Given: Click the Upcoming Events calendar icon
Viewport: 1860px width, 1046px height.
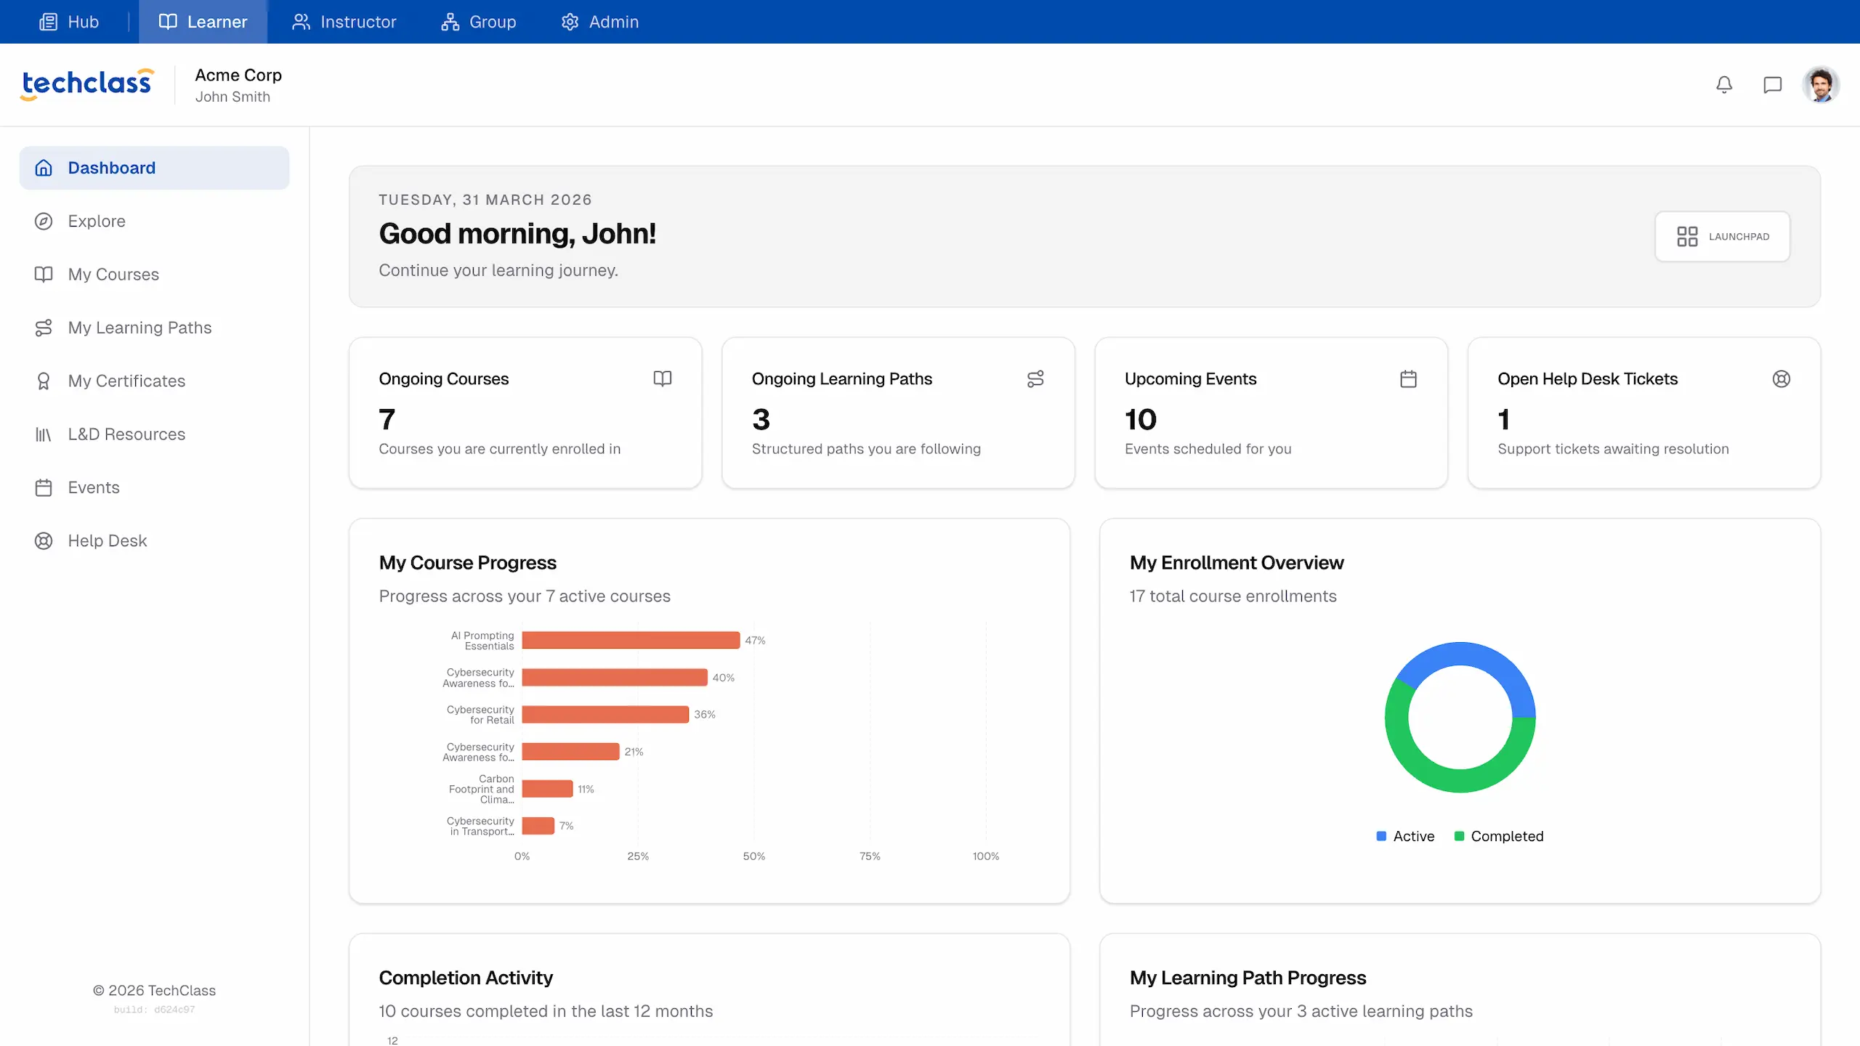Looking at the screenshot, I should [x=1409, y=378].
